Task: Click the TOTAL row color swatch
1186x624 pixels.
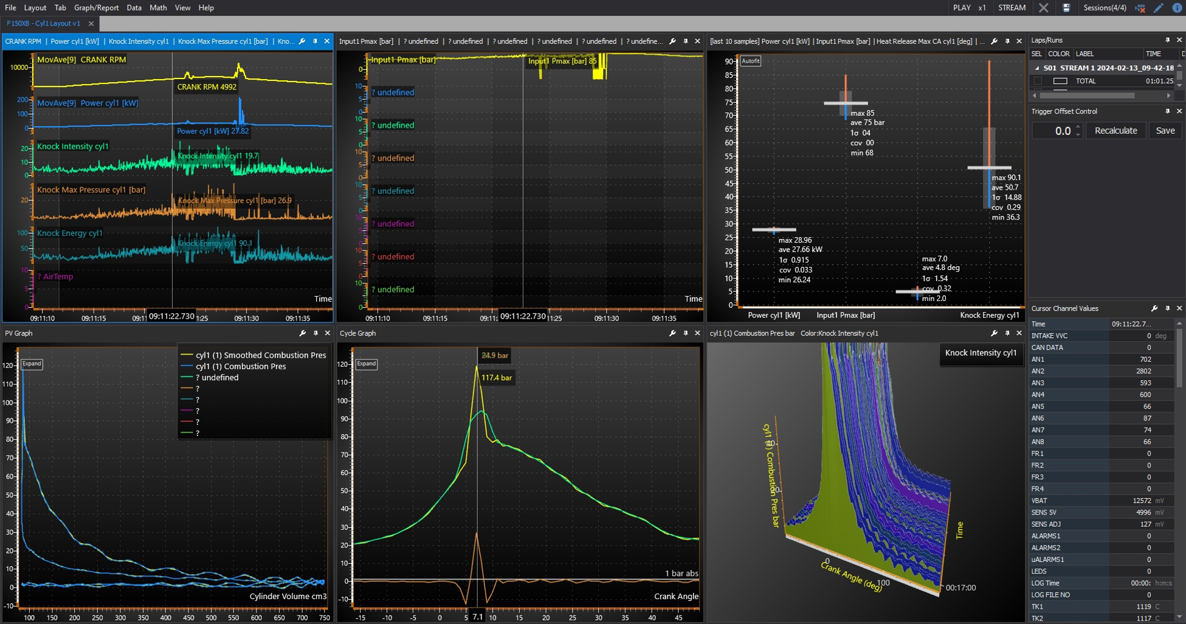Action: coord(1060,81)
